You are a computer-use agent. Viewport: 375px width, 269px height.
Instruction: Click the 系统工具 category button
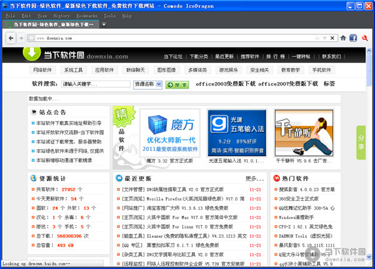[x=74, y=71]
